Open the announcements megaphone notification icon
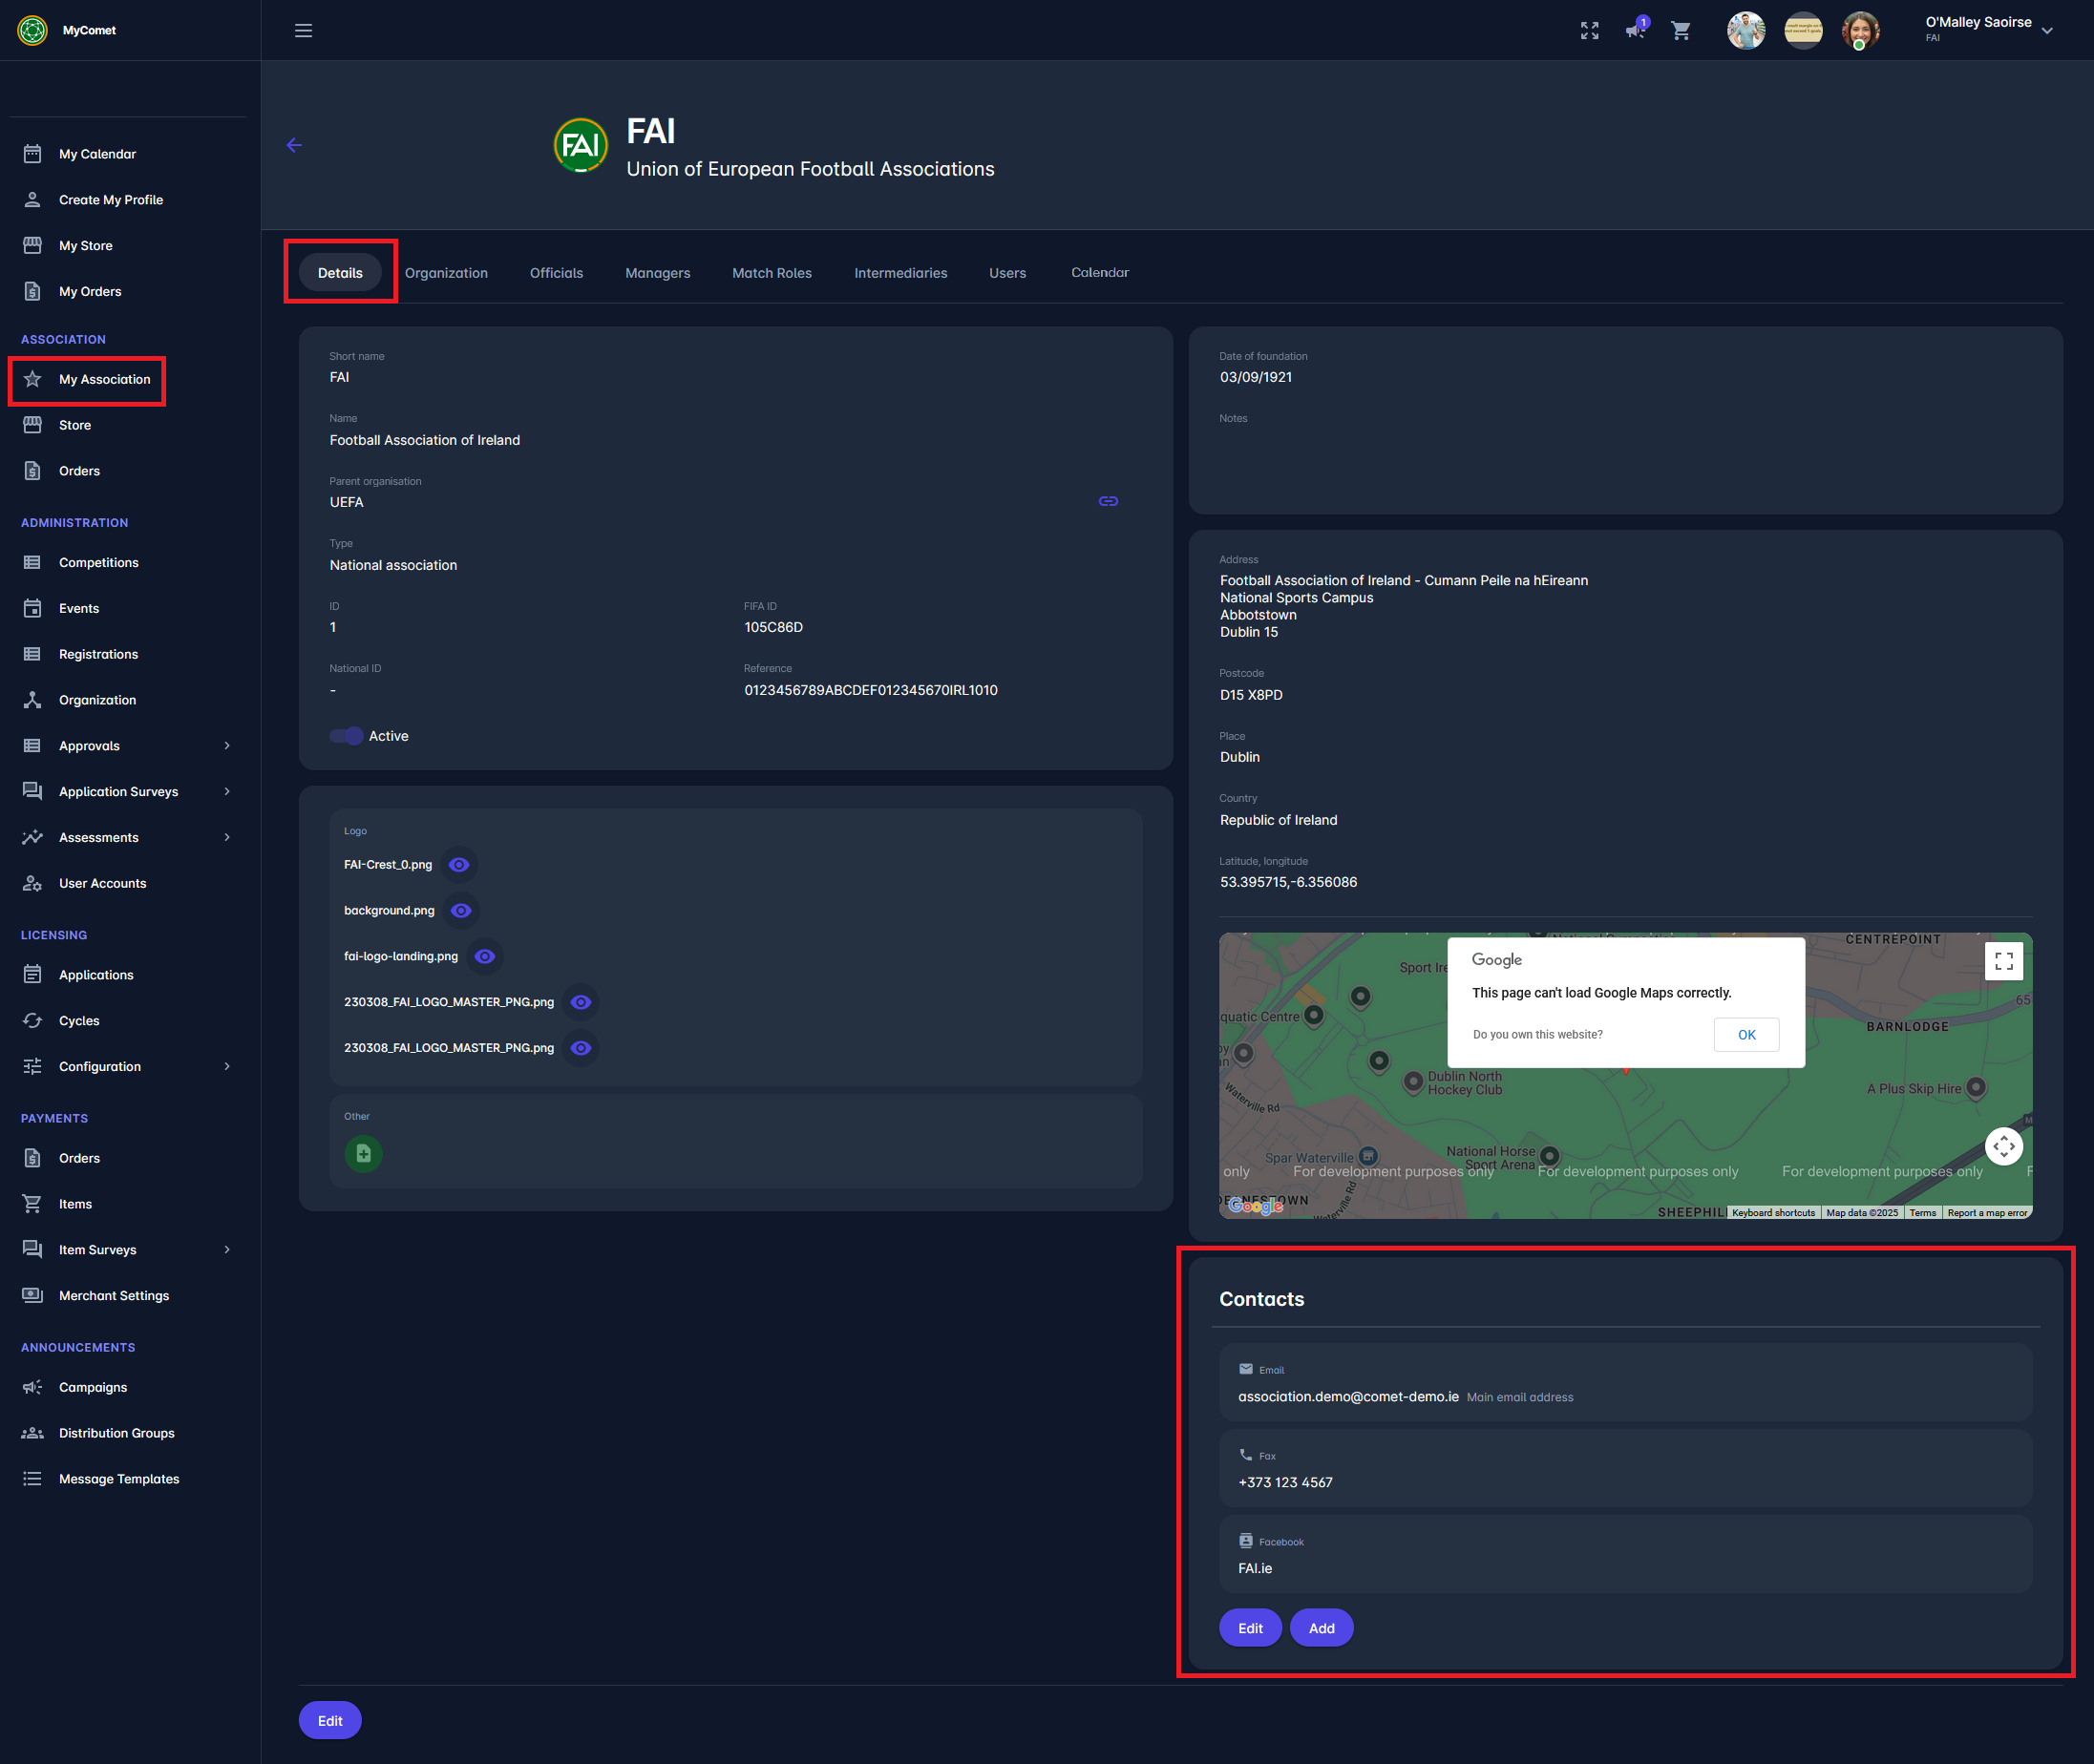 (x=1635, y=30)
